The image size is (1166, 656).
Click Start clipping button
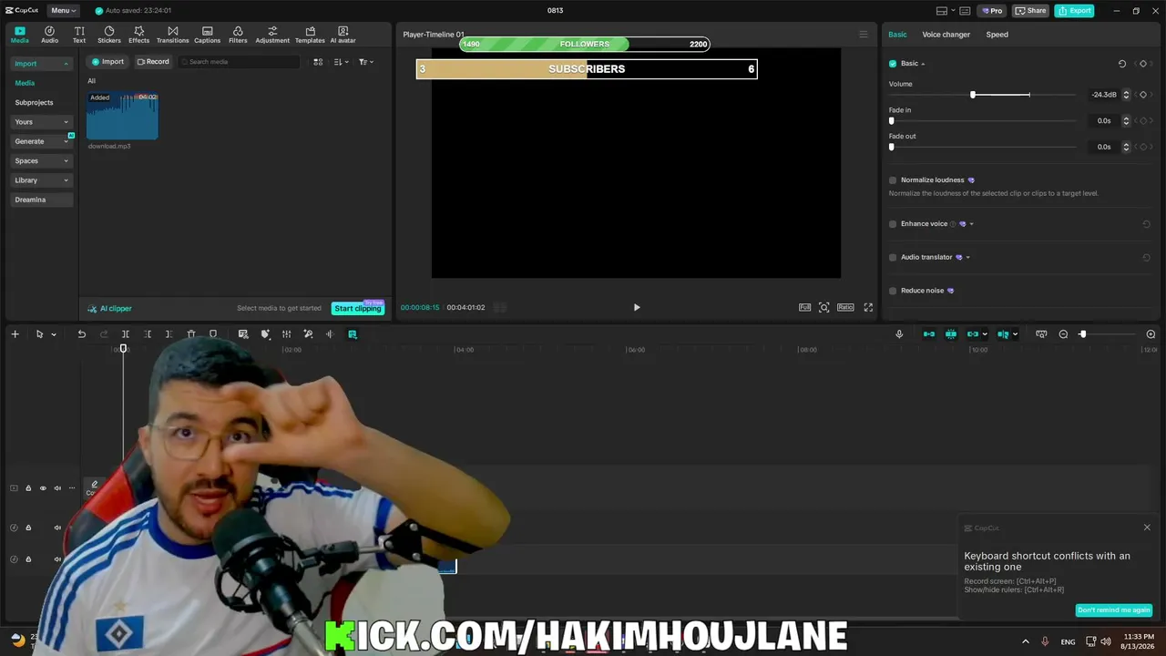click(357, 309)
